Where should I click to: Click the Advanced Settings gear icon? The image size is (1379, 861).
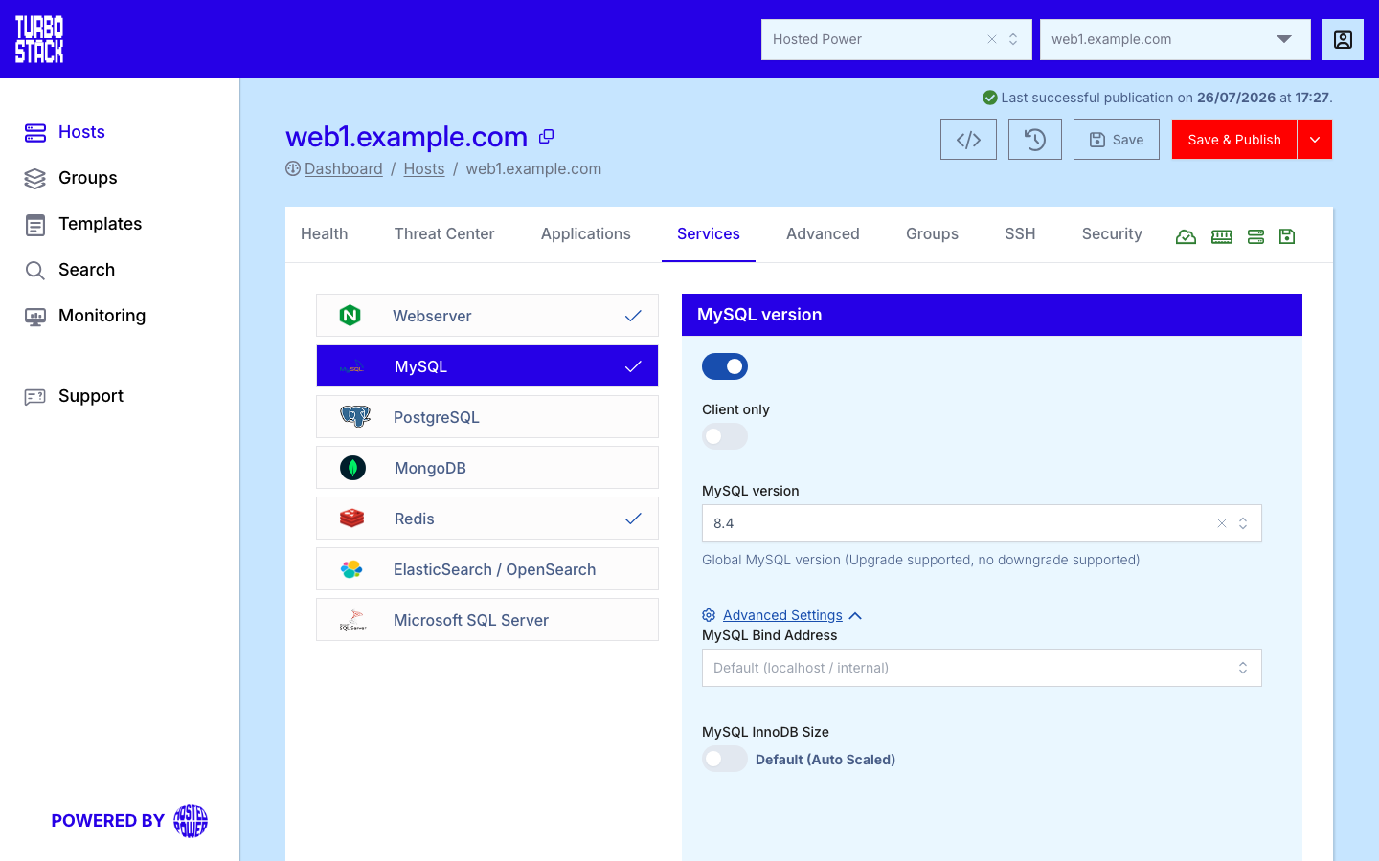pos(709,615)
